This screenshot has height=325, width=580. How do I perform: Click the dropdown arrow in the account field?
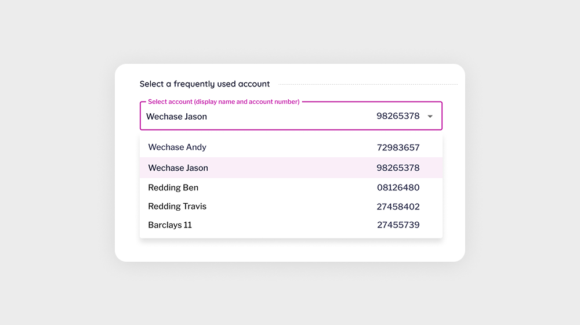click(430, 117)
